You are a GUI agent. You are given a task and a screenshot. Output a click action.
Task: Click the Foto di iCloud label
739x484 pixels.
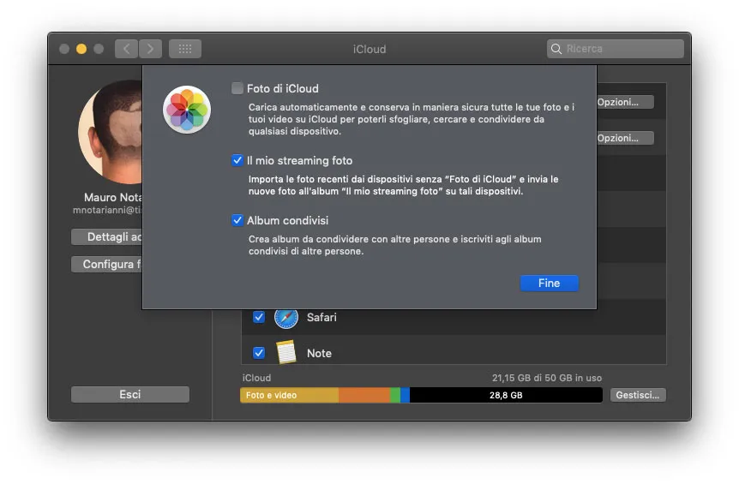(x=283, y=88)
